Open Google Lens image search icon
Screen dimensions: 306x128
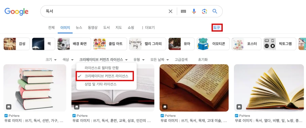(204, 12)
